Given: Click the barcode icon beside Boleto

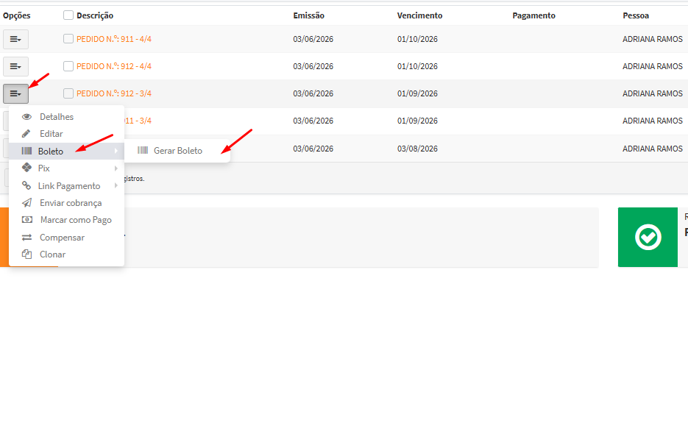Looking at the screenshot, I should pos(26,151).
